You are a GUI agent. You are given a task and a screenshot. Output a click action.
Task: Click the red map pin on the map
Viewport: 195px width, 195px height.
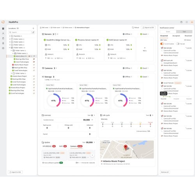(126, 147)
